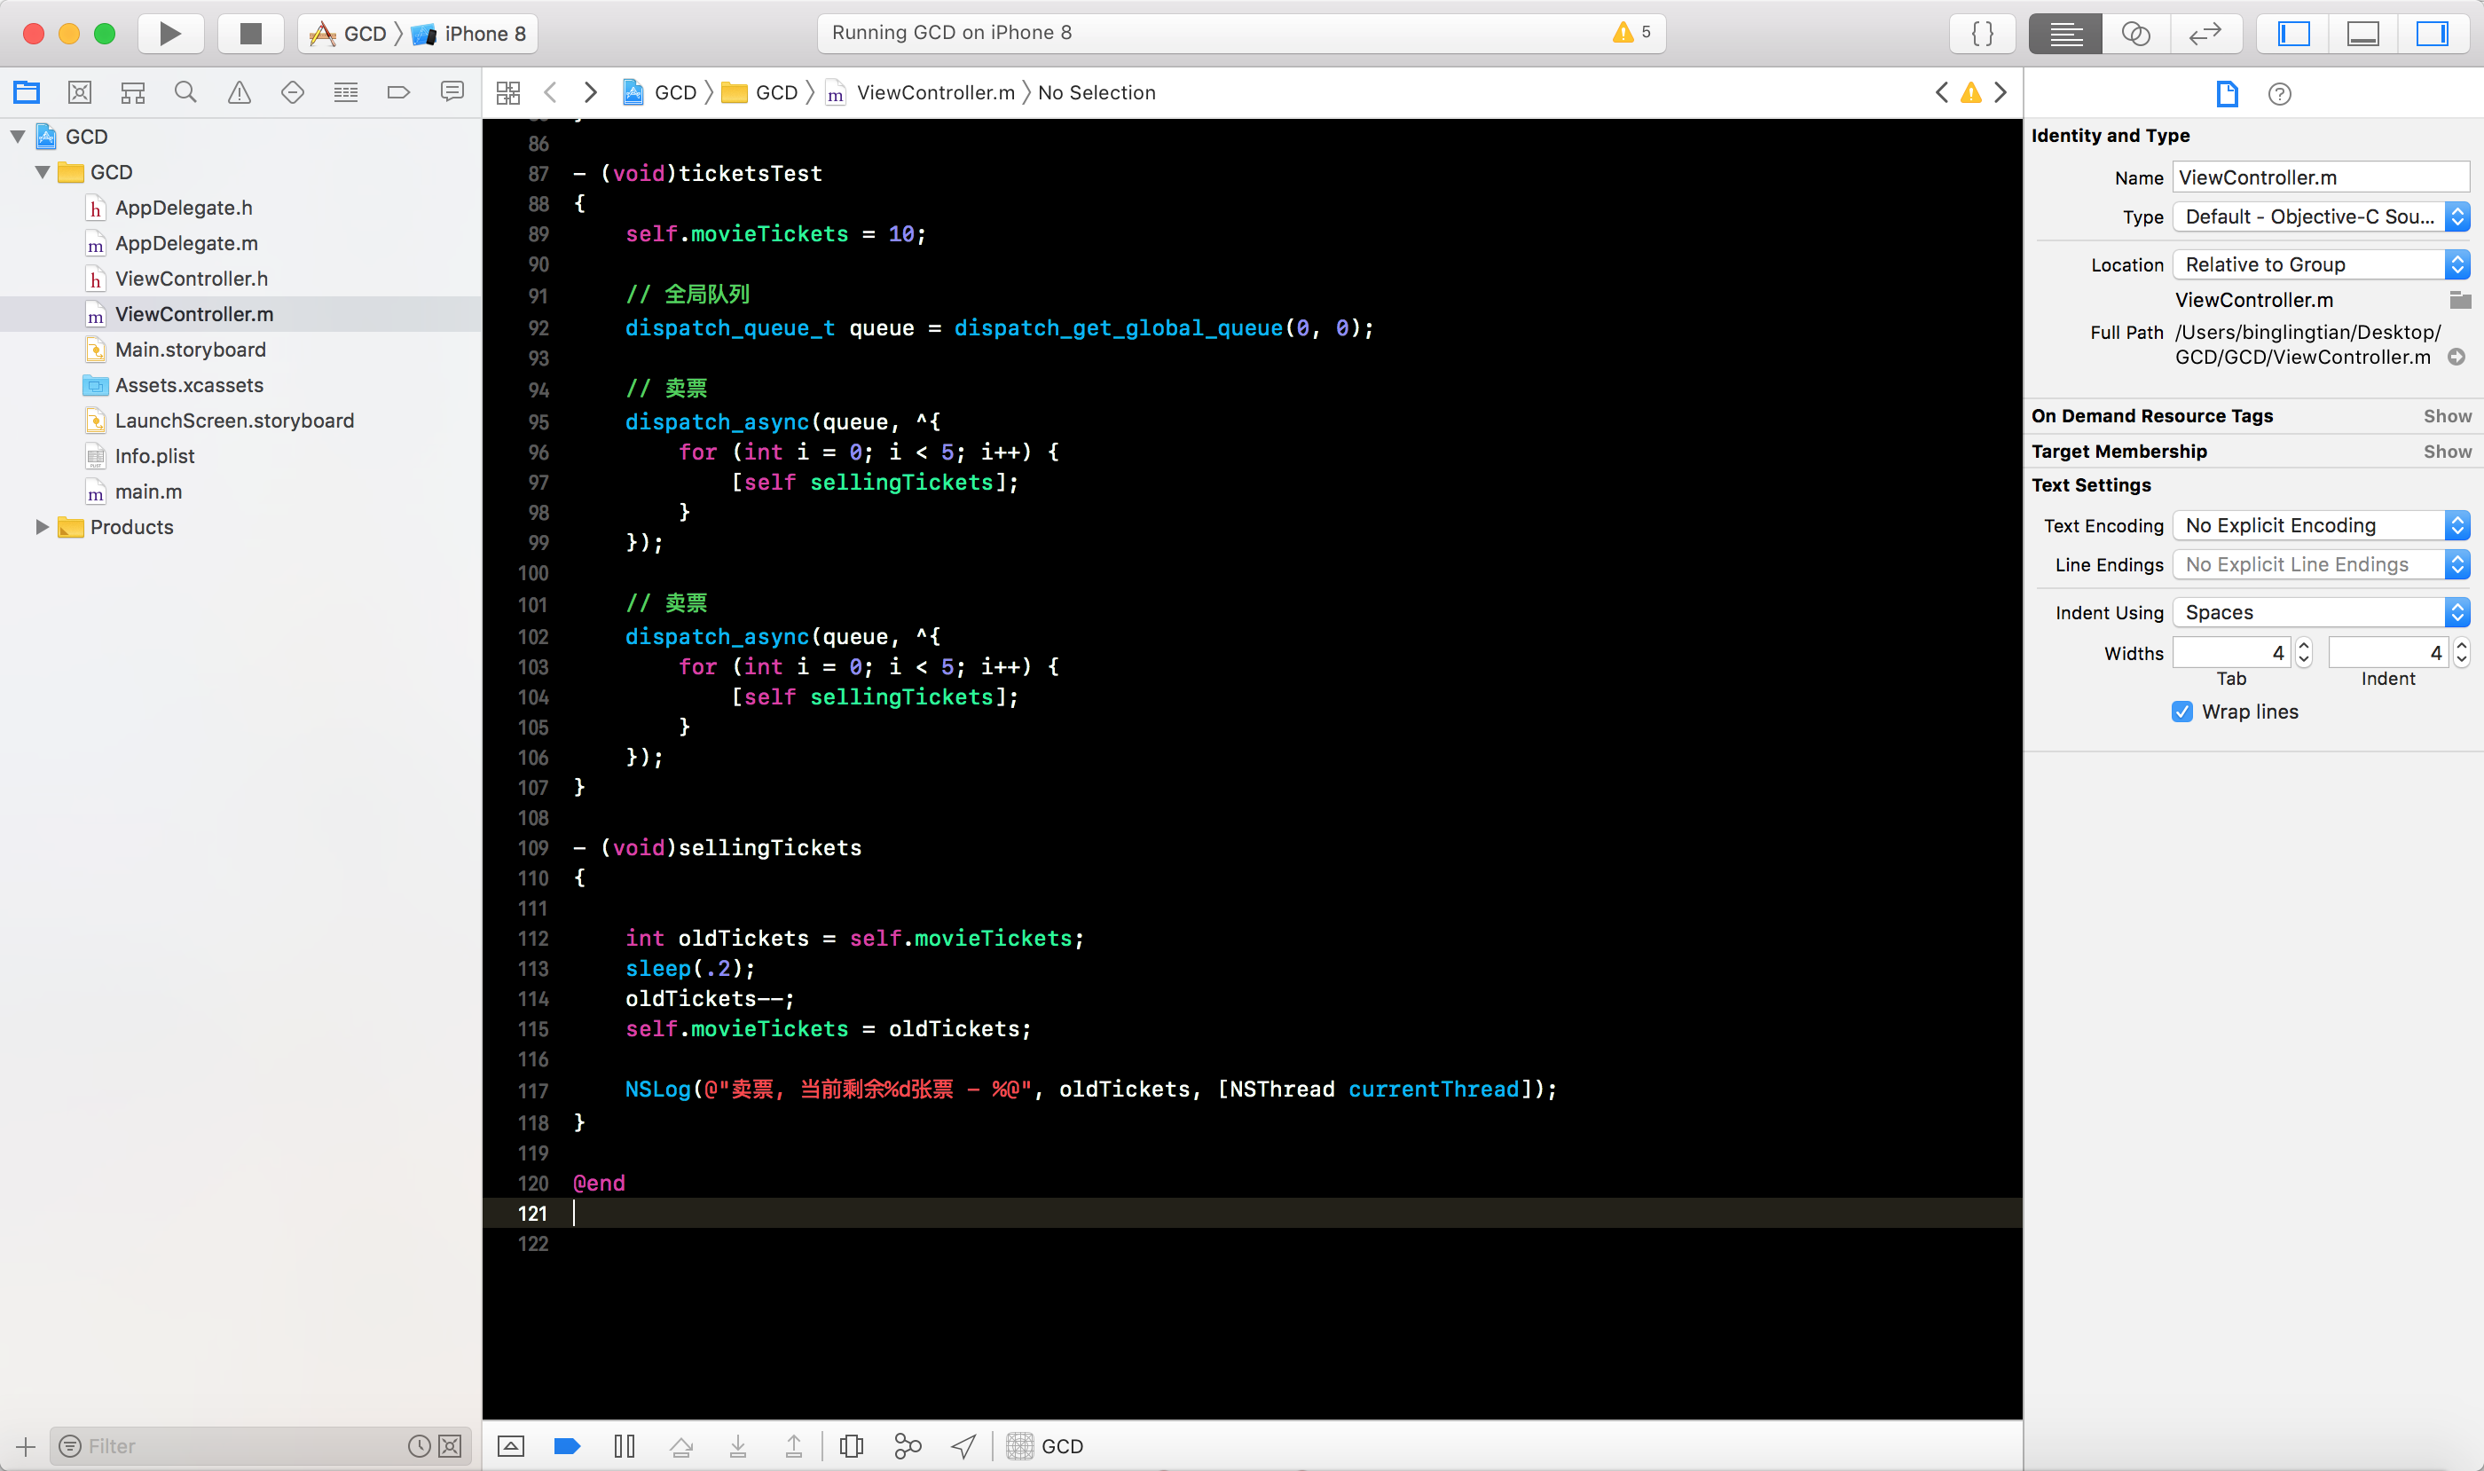Screen dimensions: 2484x1471
Task: Open LaunchScreen.storyboard file
Action: point(234,421)
